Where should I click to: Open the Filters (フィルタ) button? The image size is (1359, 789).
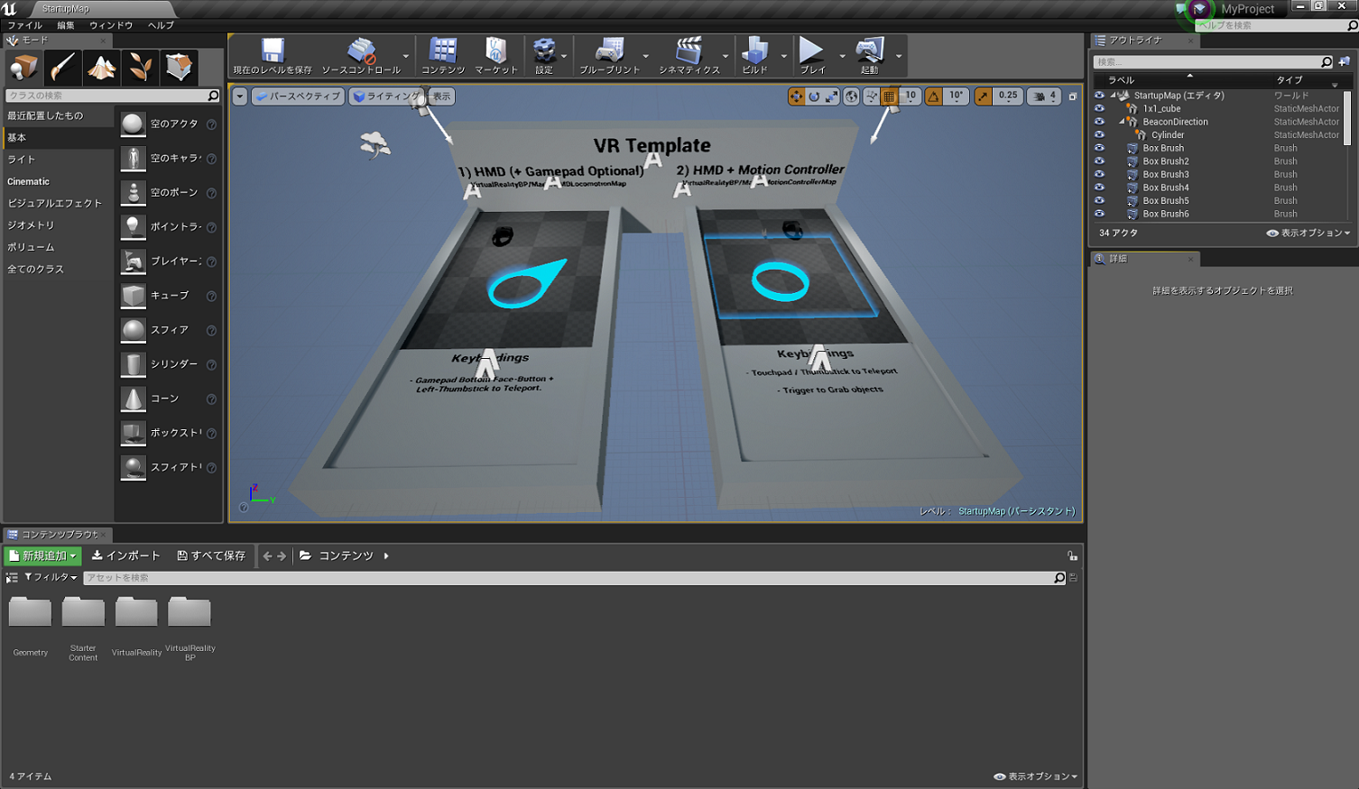[x=51, y=577]
